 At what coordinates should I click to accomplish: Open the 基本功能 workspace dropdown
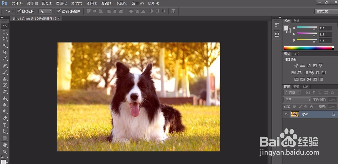326,11
